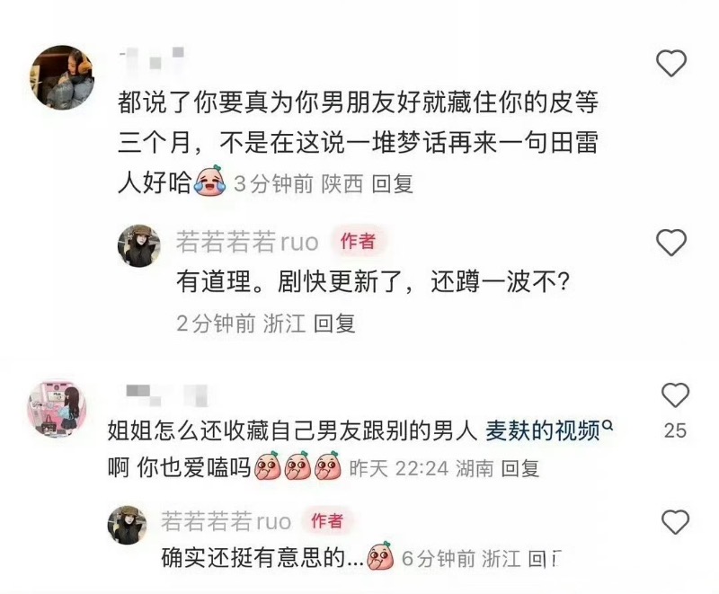Open the first commenter's avatar with earmuffs

coord(62,77)
